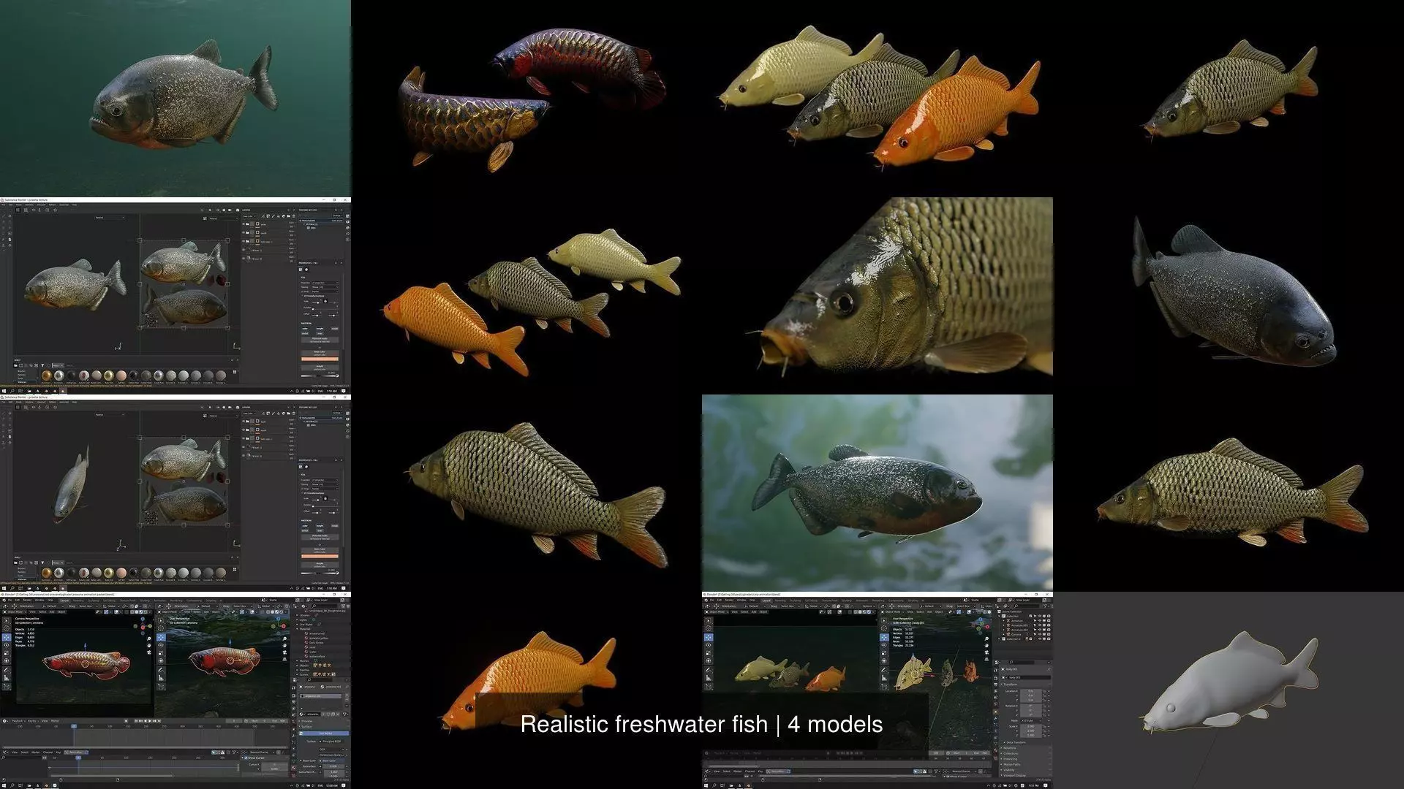Select Cursor tool in carp Blender left viewport
Viewport: 1404px width, 789px height.
[x=708, y=628]
